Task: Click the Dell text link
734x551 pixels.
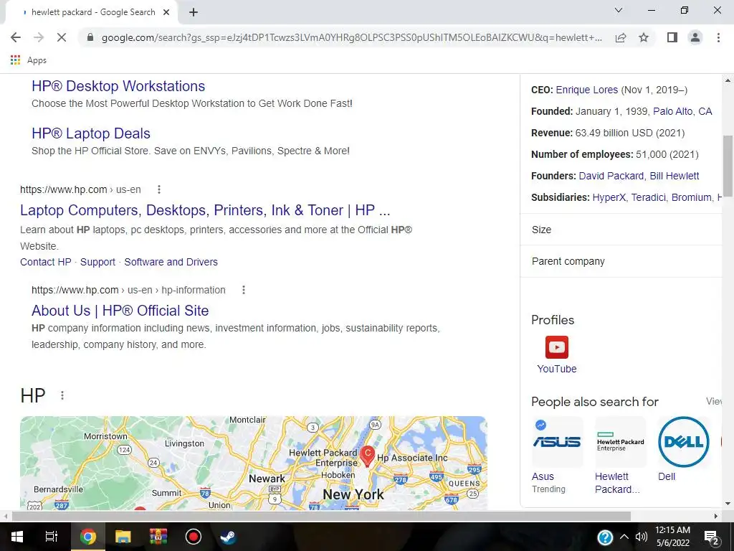Action: pyautogui.click(x=667, y=476)
